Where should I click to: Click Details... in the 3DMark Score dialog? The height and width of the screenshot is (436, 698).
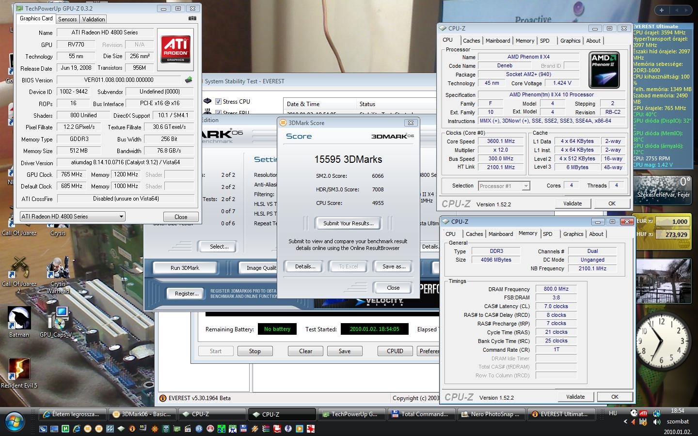point(305,266)
